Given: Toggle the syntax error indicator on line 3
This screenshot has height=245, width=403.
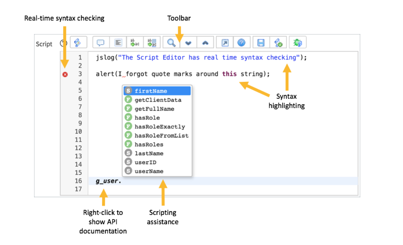Looking at the screenshot, I should (65, 74).
